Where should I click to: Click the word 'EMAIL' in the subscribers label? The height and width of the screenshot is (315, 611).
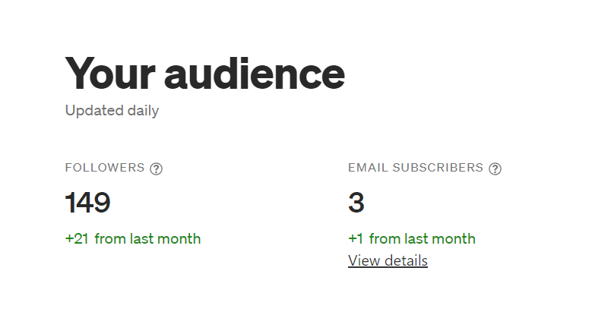click(369, 168)
